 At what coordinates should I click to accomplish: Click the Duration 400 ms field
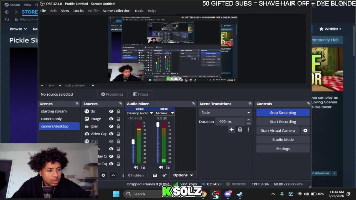pos(231,121)
